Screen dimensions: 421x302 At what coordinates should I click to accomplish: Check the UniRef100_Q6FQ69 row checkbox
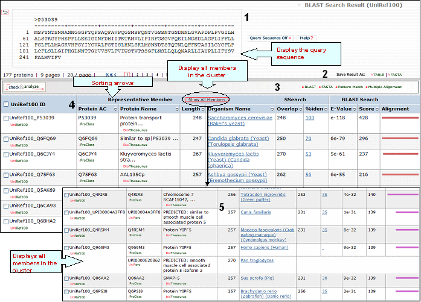[x=6, y=139]
